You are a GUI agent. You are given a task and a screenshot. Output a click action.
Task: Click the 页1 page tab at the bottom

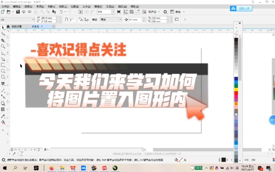click(x=46, y=149)
